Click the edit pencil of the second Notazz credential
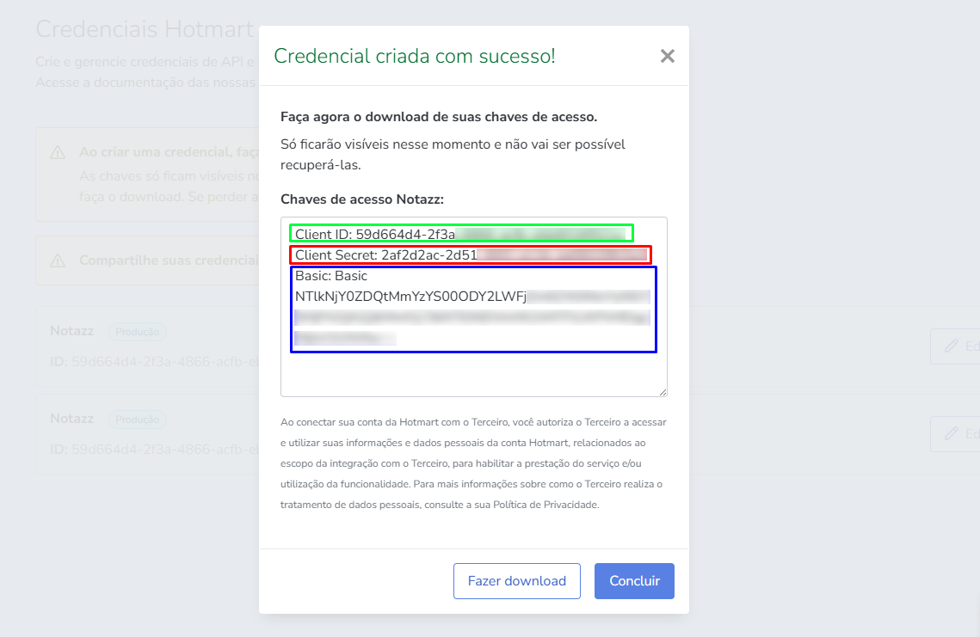This screenshot has width=980, height=637. [x=952, y=434]
